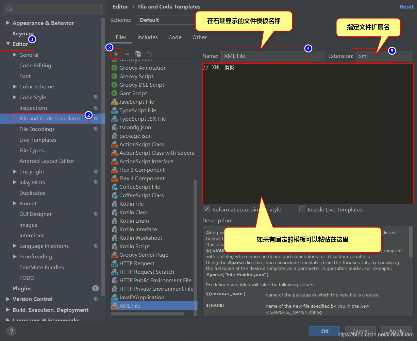Select Kotlin Worksheet template icon

[x=114, y=238]
